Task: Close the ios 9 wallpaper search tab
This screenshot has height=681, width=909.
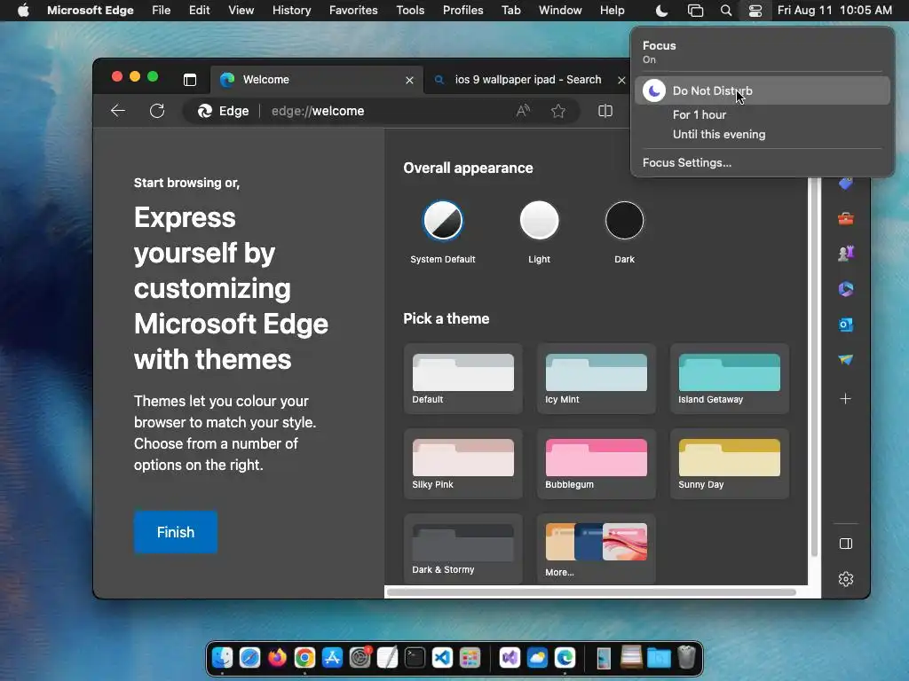Action: (621, 80)
